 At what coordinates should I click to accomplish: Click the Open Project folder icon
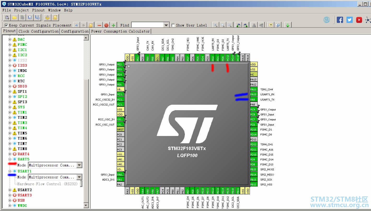15,17
